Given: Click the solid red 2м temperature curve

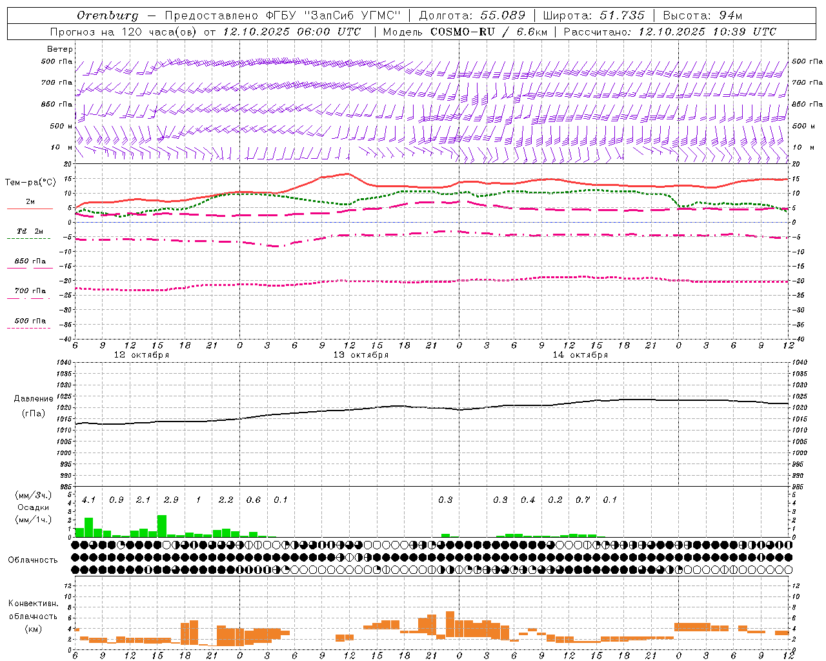Looking at the screenshot, I should coord(431,187).
